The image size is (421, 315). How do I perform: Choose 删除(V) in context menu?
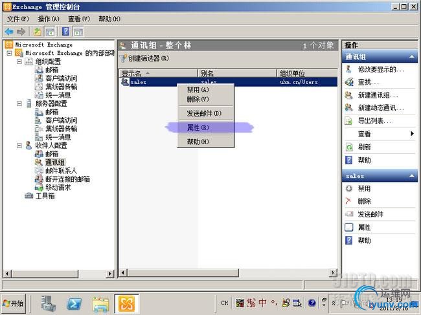(206, 99)
